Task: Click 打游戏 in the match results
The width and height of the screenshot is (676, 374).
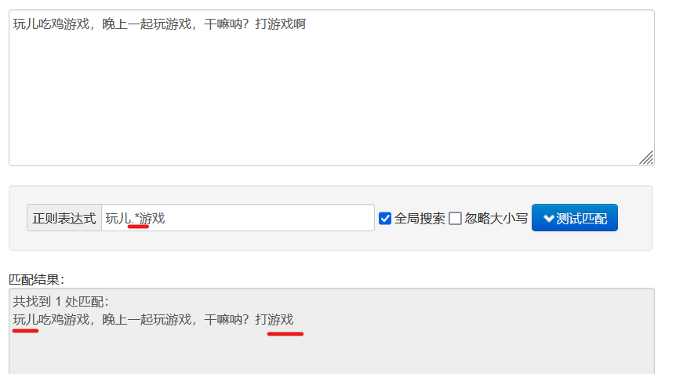Action: coord(274,320)
